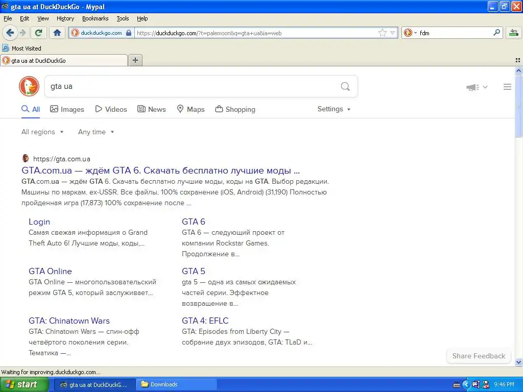523x392 pixels.
Task: Open the All regions filter dropdown
Action: point(42,132)
